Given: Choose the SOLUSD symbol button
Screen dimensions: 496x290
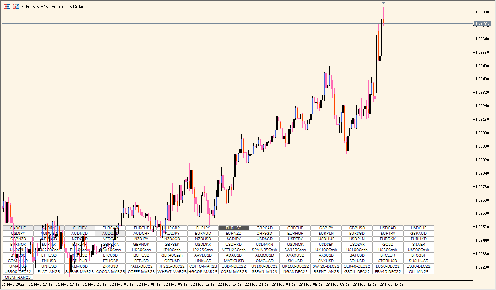Looking at the screenshot, I should coord(357,261).
